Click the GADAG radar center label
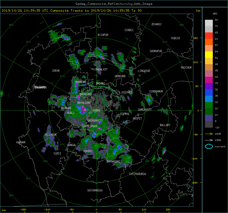This screenshot has height=213, width=228. point(96,110)
